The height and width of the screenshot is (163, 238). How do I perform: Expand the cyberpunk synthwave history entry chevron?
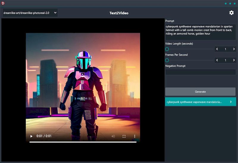[231, 102]
